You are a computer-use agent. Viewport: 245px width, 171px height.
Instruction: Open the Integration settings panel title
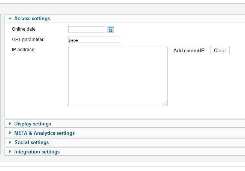coord(37,152)
